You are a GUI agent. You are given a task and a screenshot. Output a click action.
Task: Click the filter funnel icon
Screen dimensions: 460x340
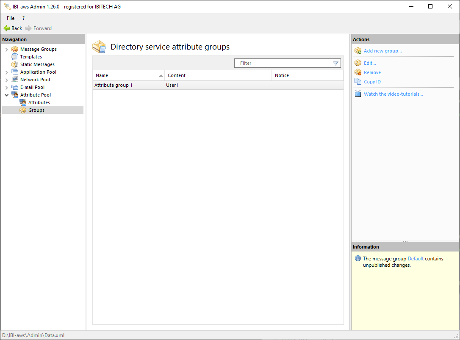coord(335,63)
